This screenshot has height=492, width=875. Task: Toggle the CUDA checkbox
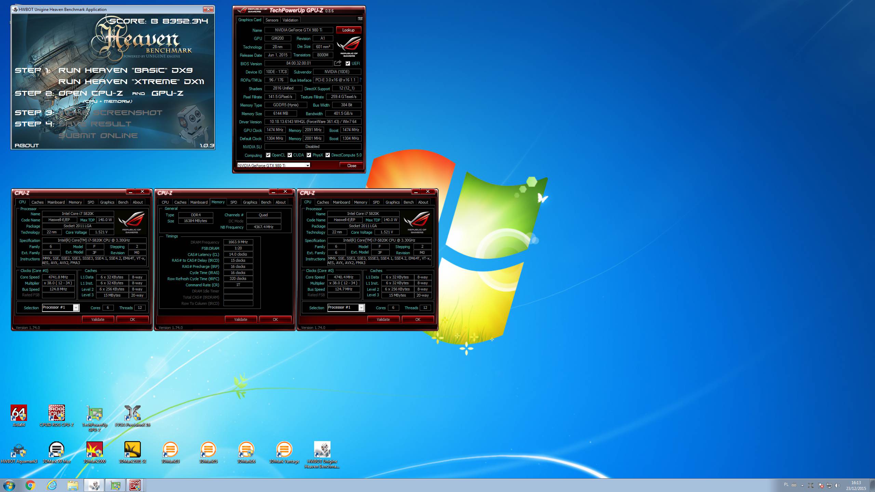tap(290, 155)
